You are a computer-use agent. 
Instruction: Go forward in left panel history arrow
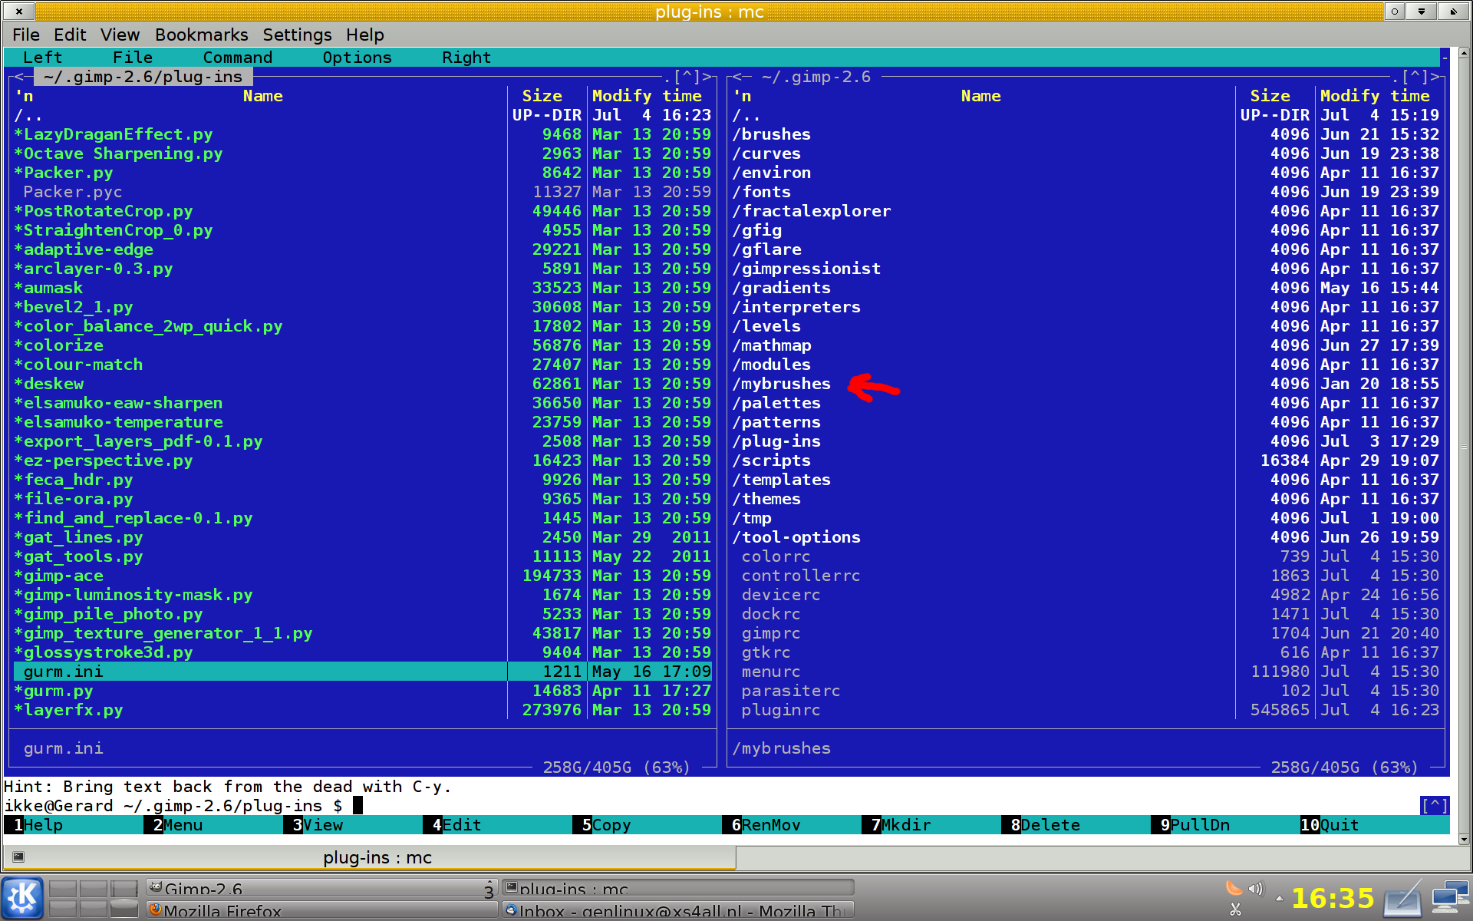point(707,77)
